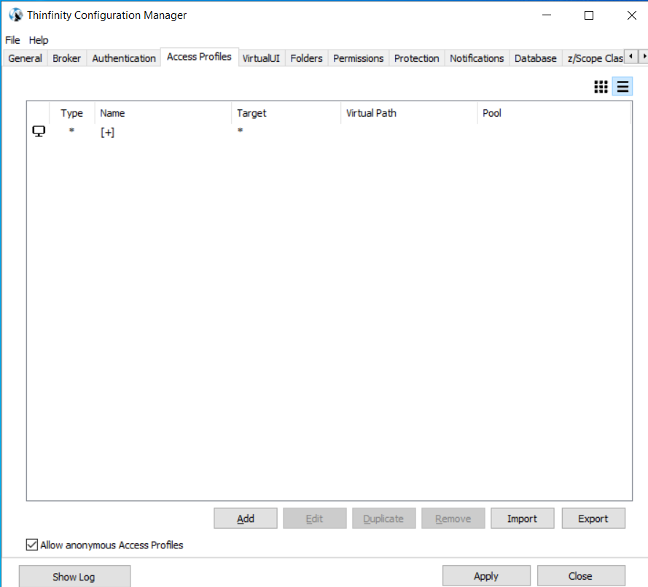Switch to the Permissions tab
Screen dimensions: 648x587
point(359,58)
